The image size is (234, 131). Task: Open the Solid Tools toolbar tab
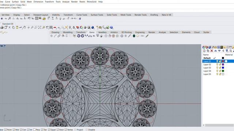[x=112, y=15]
